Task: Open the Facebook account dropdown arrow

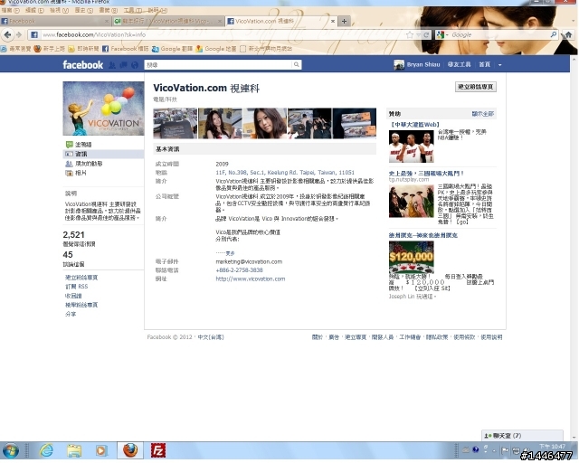Action: (x=499, y=65)
